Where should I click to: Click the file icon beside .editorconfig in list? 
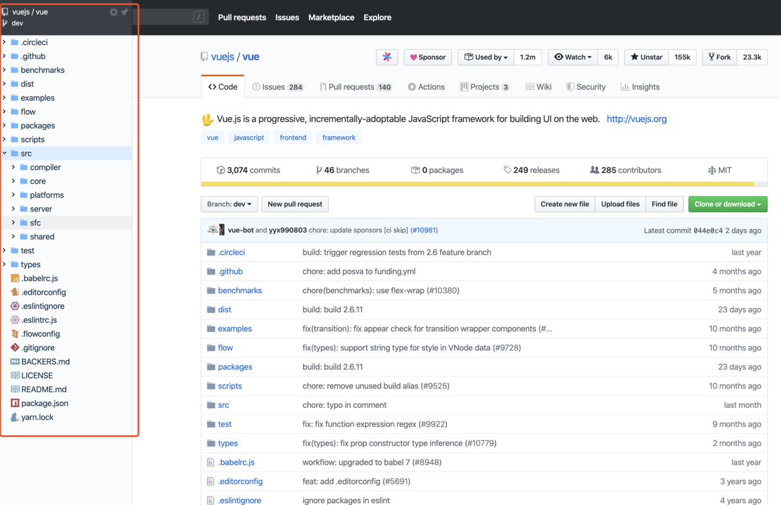pos(211,481)
